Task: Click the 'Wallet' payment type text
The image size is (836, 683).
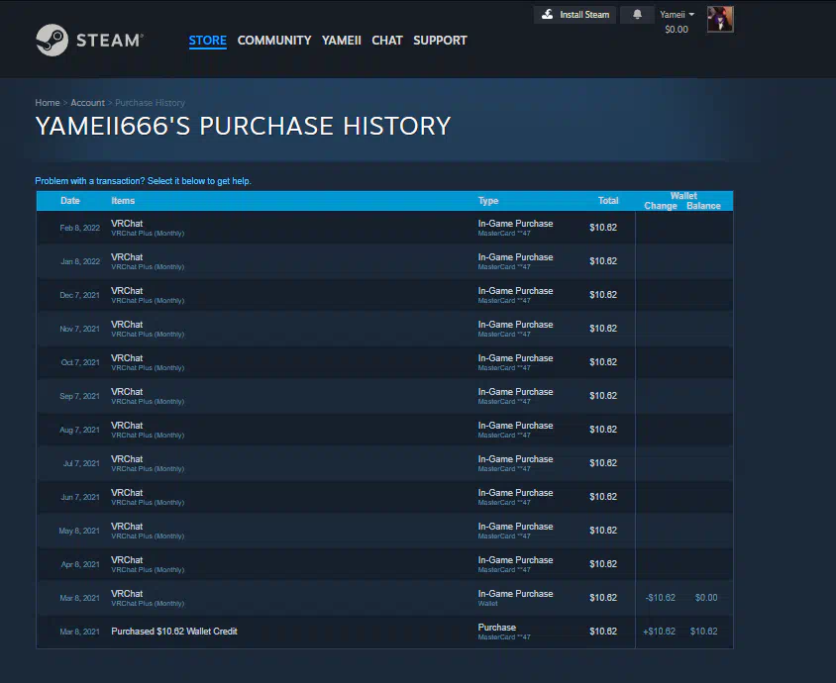Action: pos(488,604)
